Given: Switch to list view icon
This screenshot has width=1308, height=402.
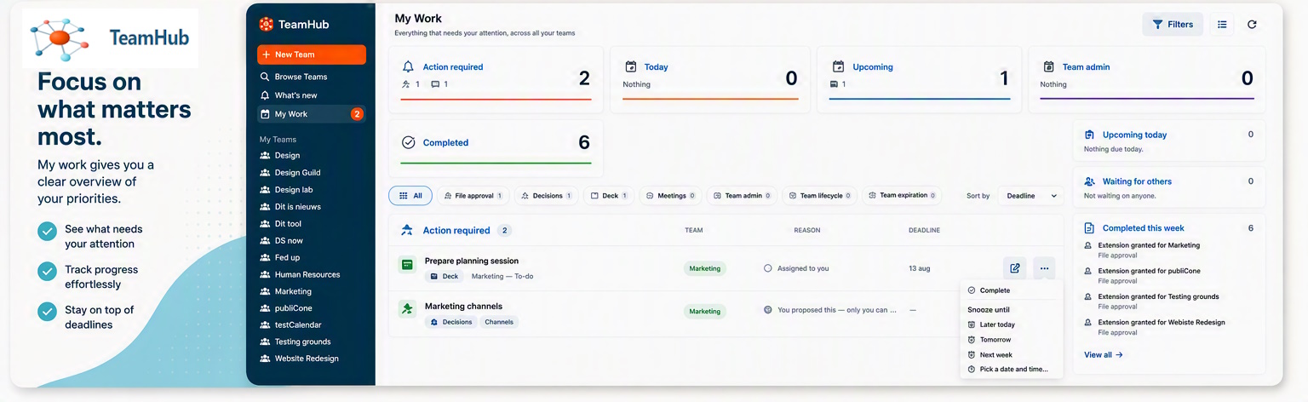Looking at the screenshot, I should pyautogui.click(x=1222, y=24).
